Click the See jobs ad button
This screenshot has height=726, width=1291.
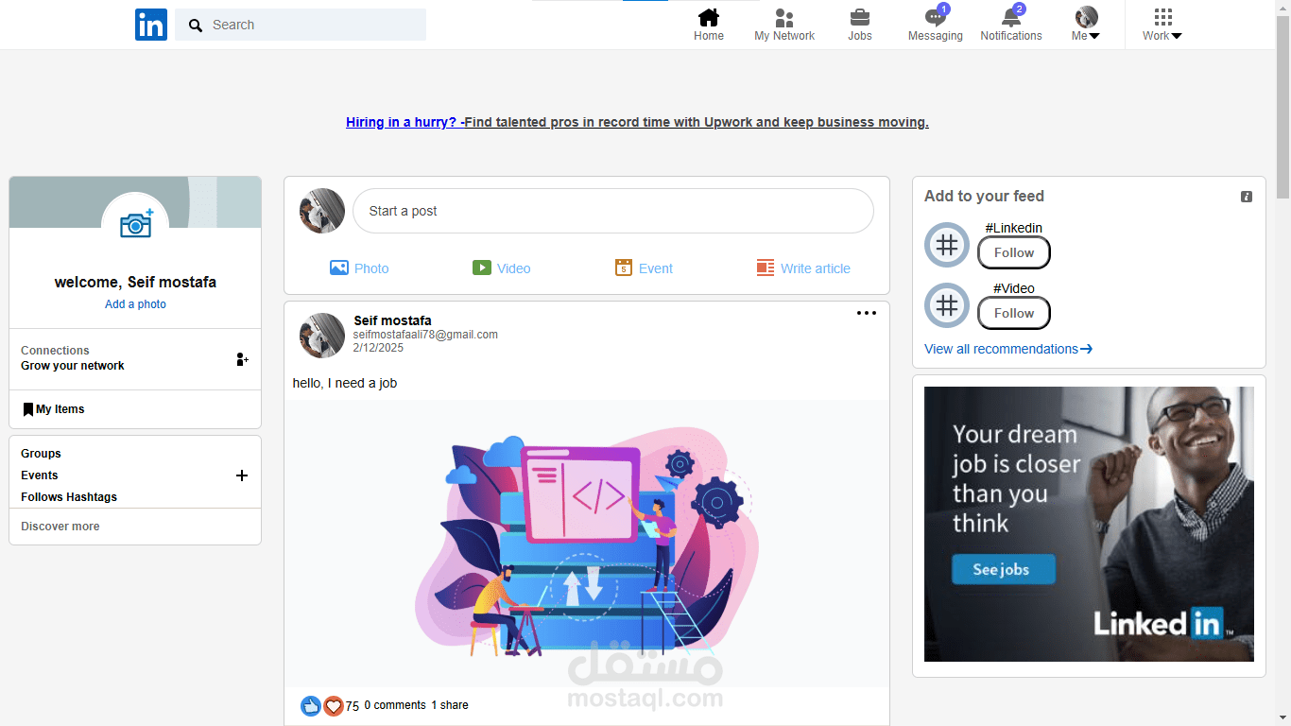pos(1003,569)
